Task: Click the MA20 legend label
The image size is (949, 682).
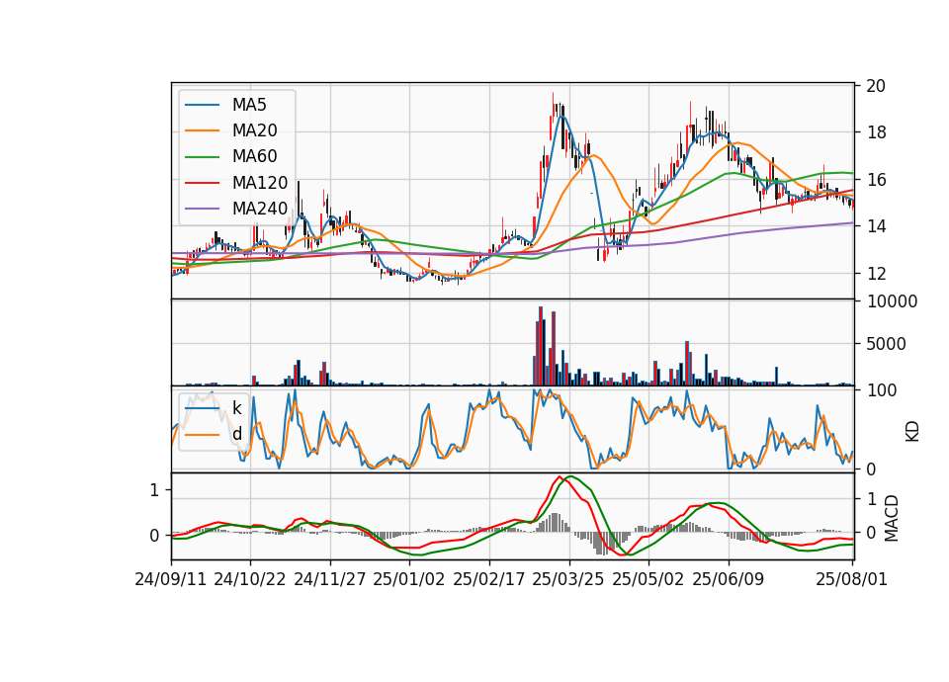Action: pos(254,130)
